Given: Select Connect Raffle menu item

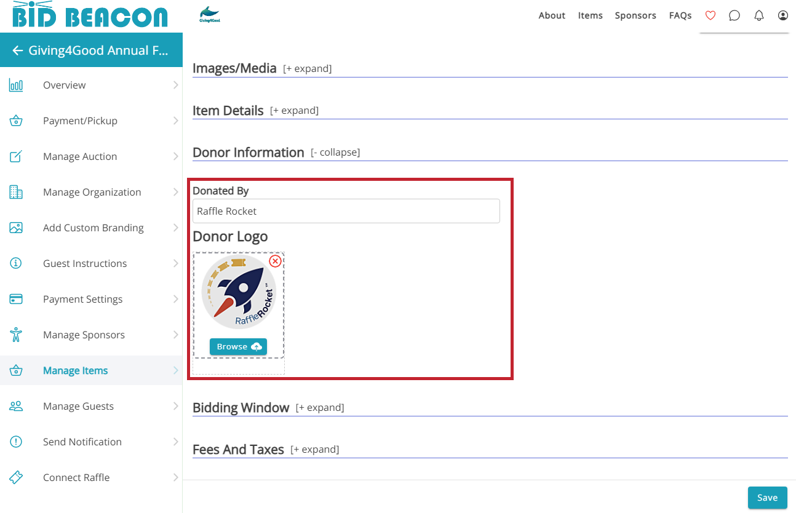Looking at the screenshot, I should click(91, 478).
